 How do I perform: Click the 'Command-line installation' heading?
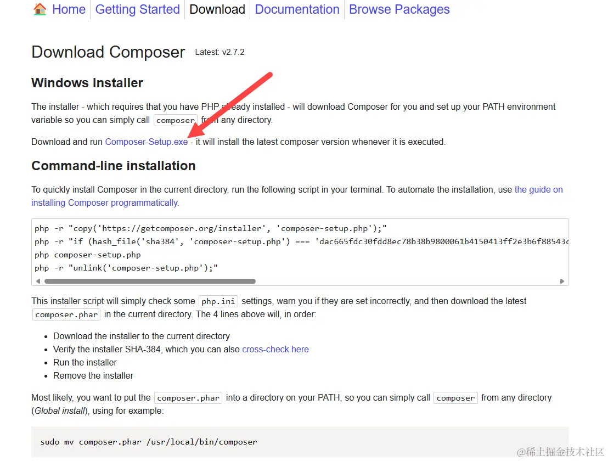(x=114, y=166)
